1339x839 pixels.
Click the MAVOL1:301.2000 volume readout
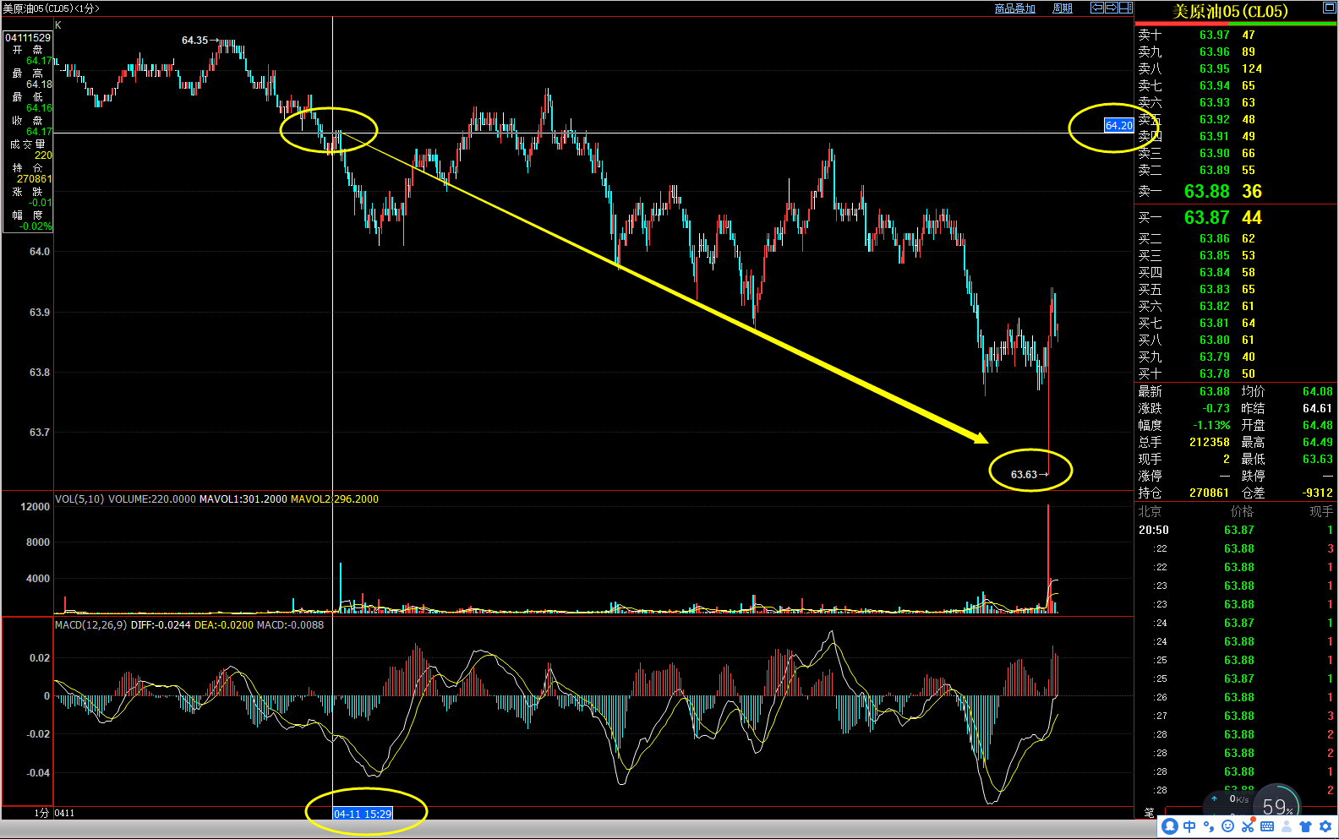[243, 499]
